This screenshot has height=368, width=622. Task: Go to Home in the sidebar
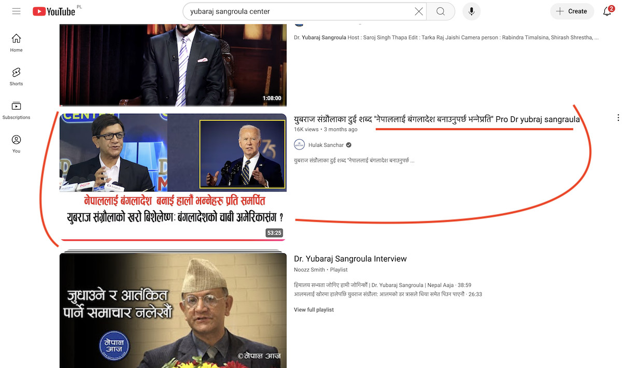[16, 43]
